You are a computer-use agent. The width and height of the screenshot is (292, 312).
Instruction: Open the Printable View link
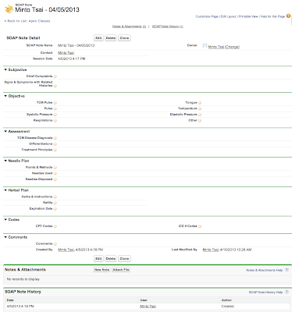coord(248,16)
